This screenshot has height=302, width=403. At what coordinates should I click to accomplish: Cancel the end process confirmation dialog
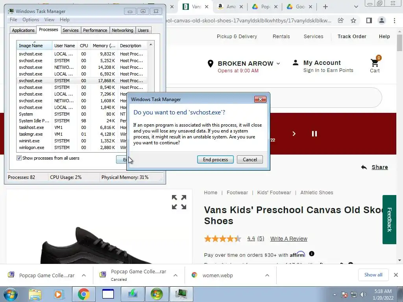pyautogui.click(x=250, y=160)
